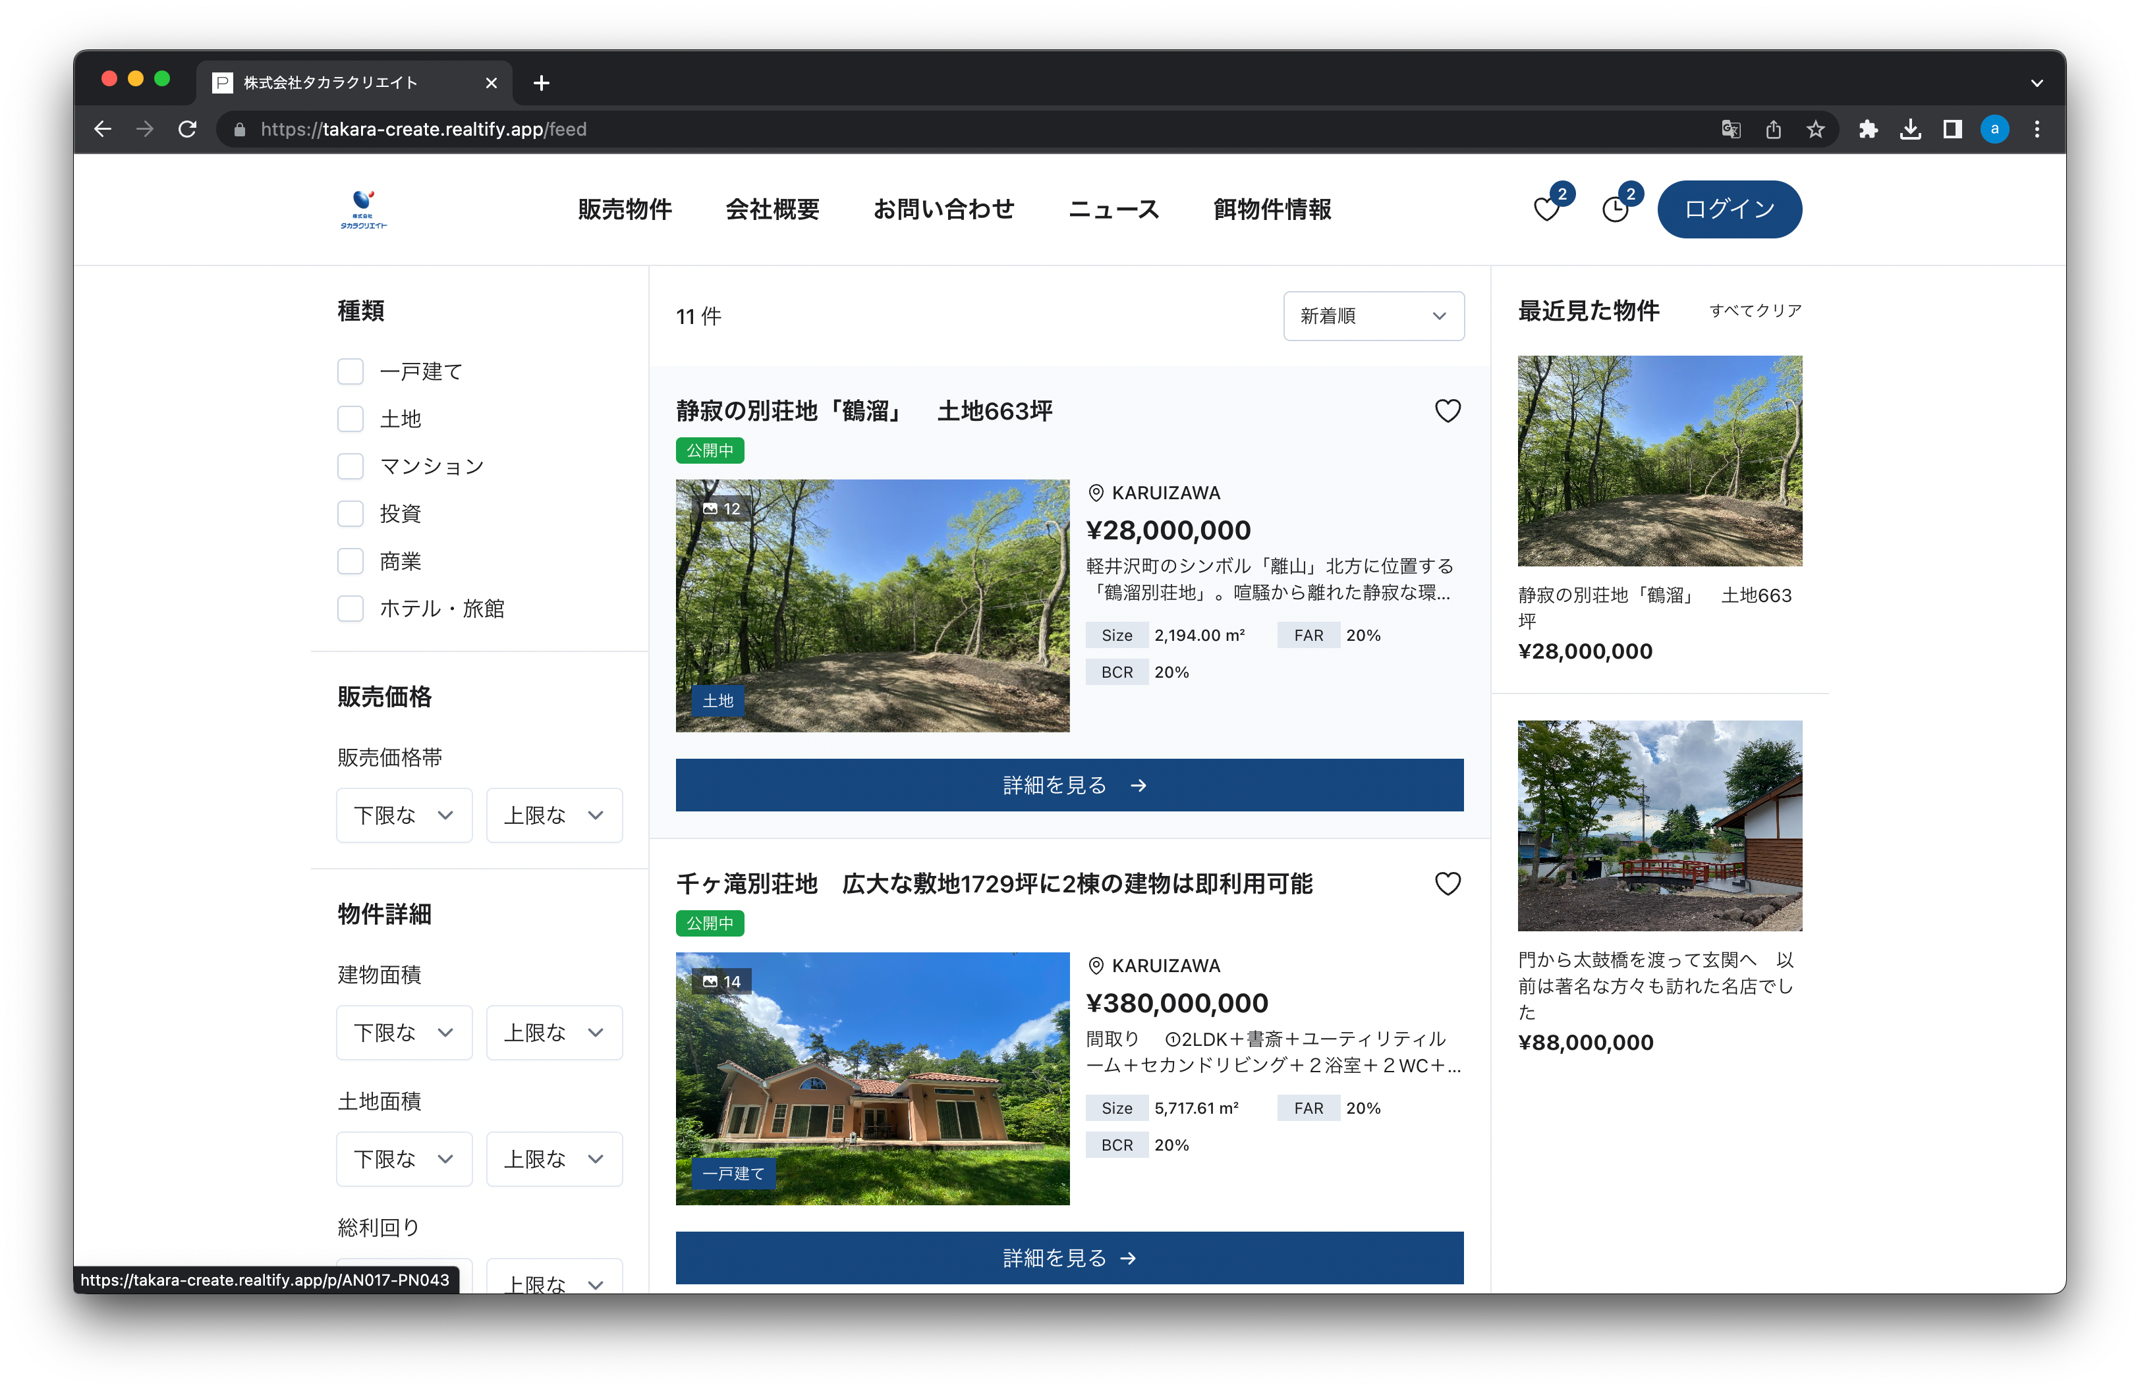This screenshot has width=2140, height=1391.
Task: Open recently viewed clock icon in header
Action: point(1615,209)
